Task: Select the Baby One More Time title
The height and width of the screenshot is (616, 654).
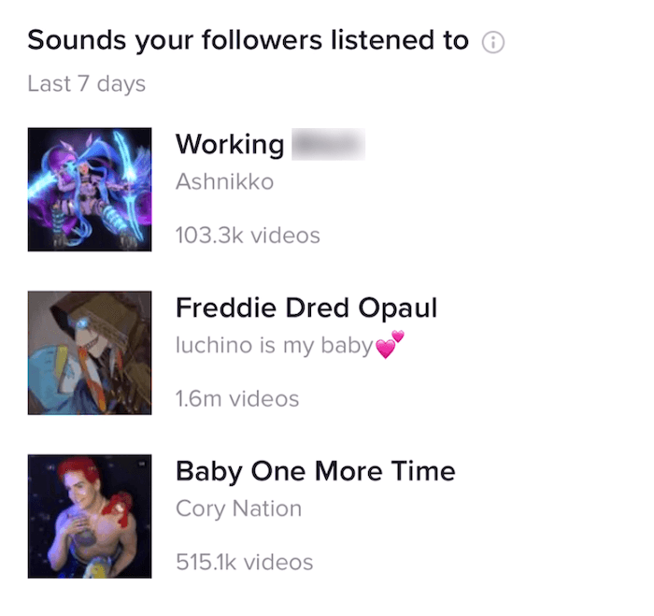Action: 316,471
